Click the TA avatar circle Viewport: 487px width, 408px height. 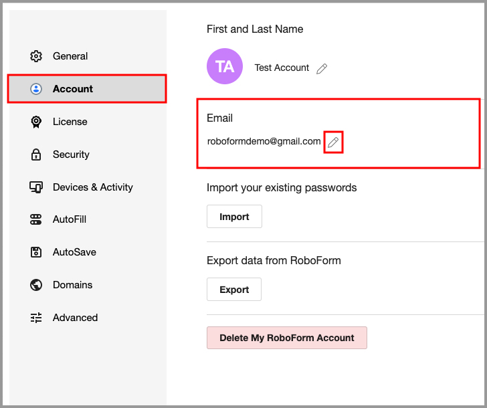click(225, 66)
